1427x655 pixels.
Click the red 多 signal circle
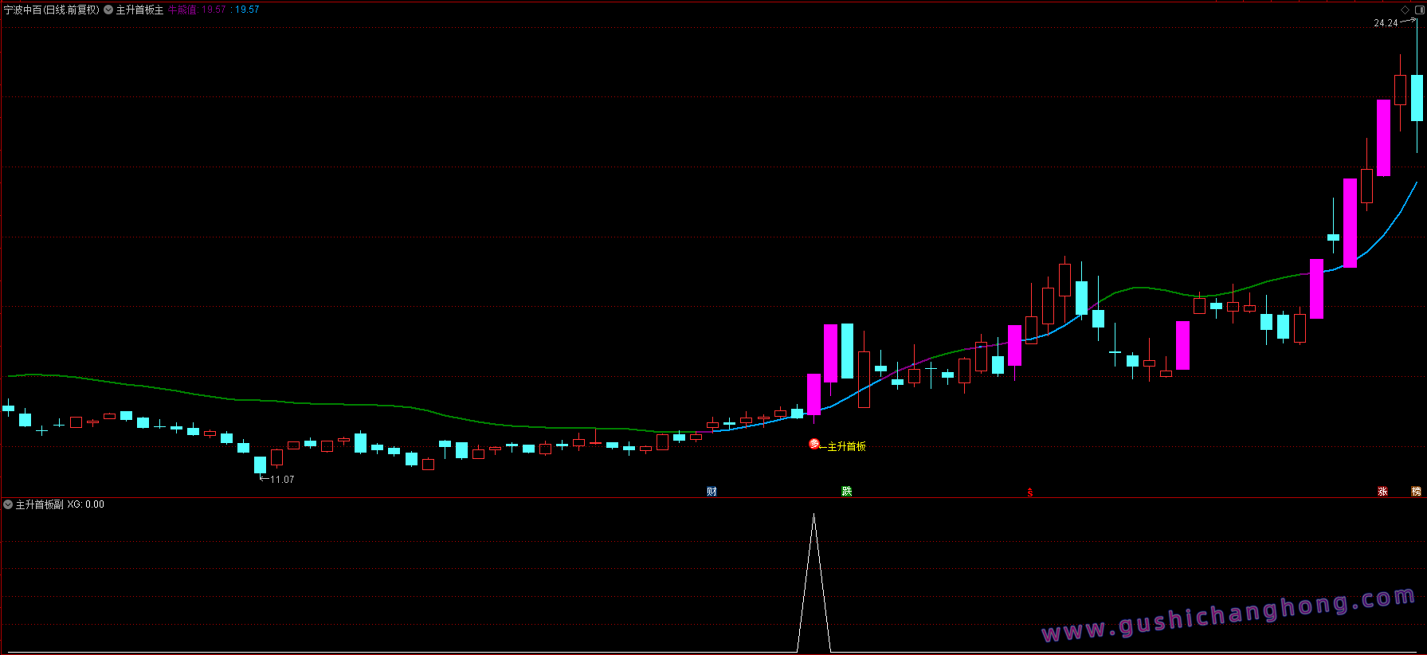814,444
